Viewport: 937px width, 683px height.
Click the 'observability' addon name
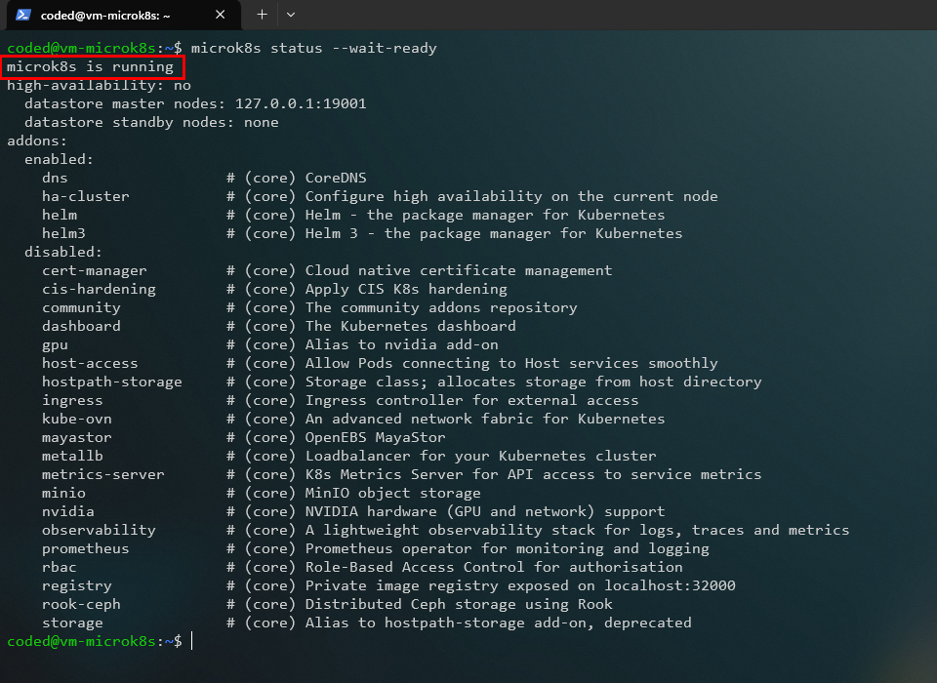99,530
